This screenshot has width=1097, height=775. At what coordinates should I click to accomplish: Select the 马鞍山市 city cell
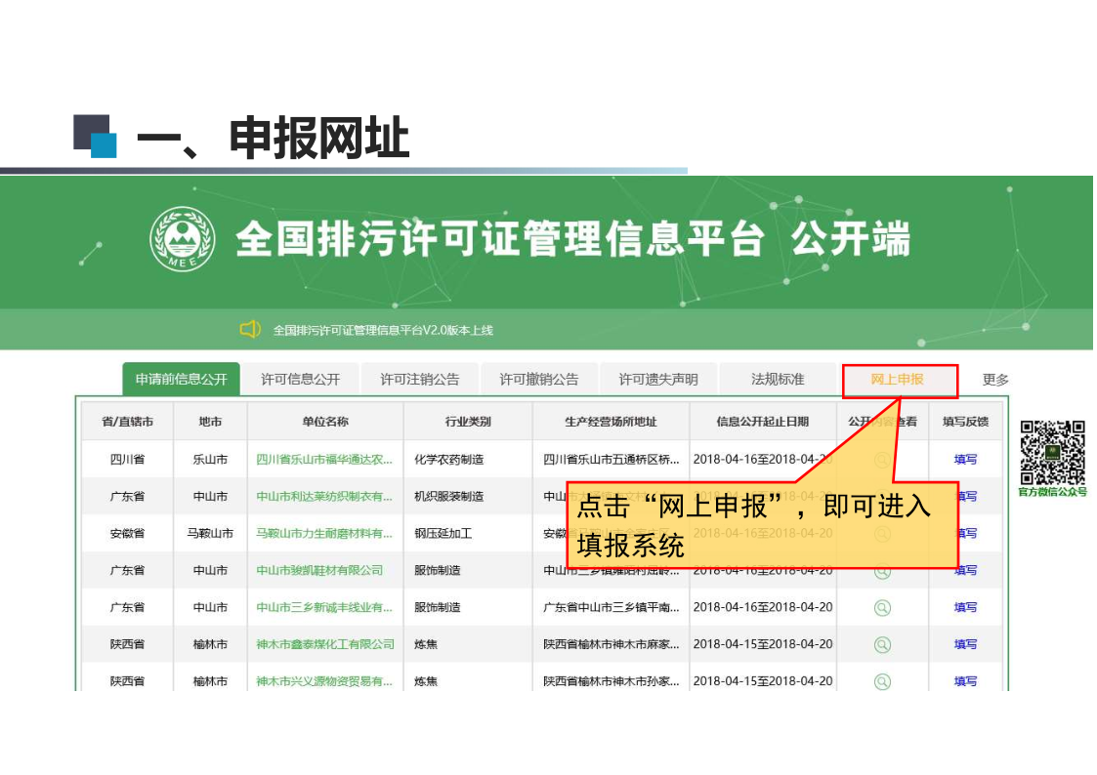click(210, 534)
